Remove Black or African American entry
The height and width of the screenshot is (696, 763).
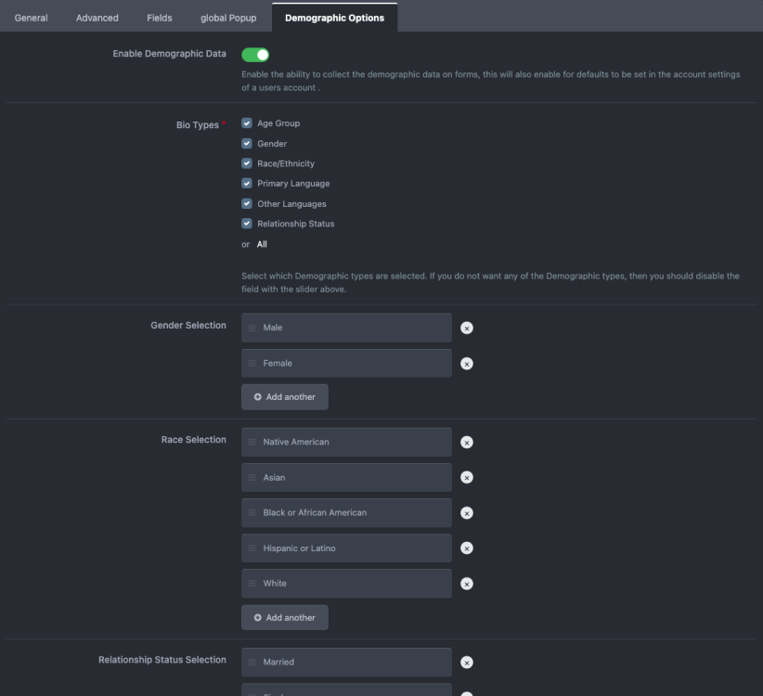click(x=467, y=513)
